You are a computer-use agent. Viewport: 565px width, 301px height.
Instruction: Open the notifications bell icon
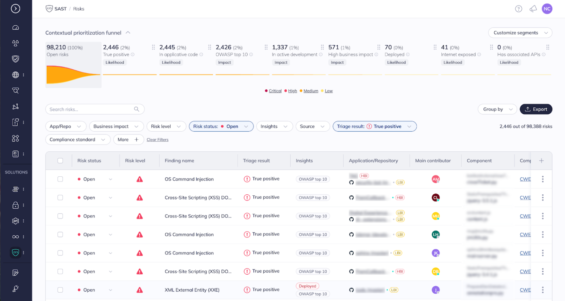pyautogui.click(x=533, y=8)
